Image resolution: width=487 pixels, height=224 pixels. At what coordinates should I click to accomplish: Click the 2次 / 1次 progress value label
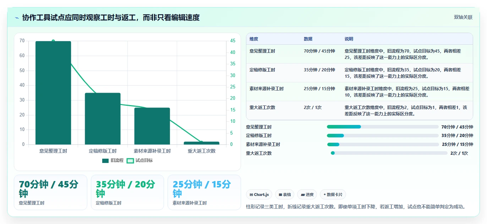(x=459, y=153)
